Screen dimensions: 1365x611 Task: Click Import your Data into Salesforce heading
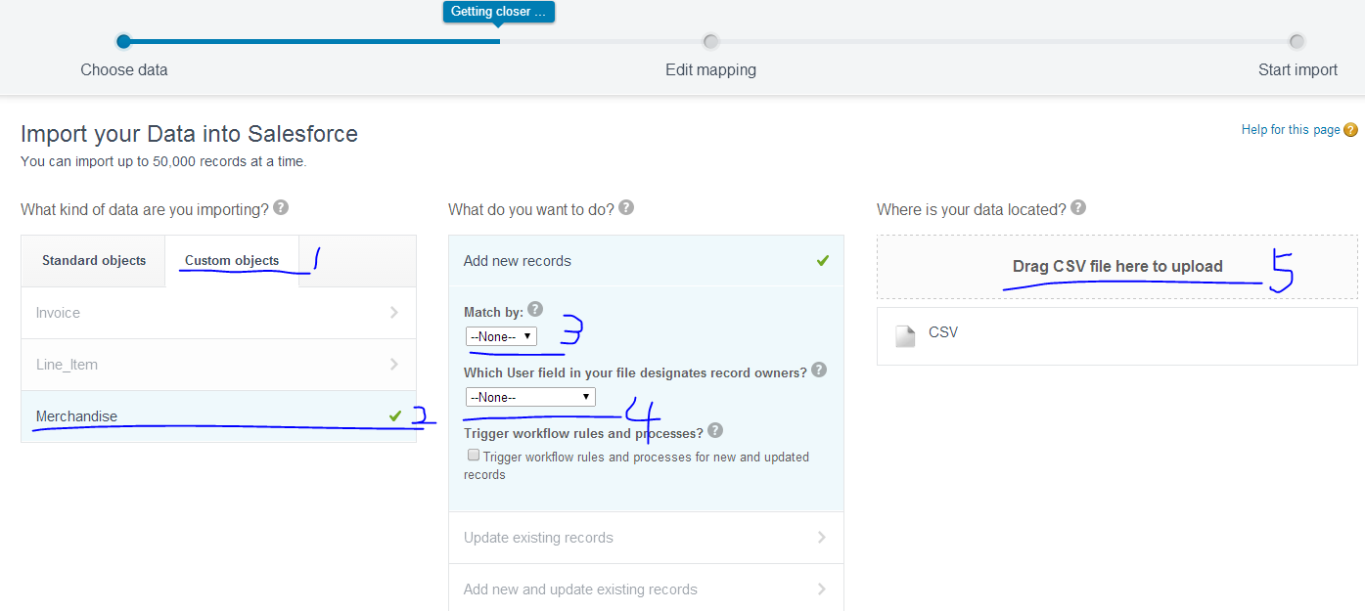(189, 134)
